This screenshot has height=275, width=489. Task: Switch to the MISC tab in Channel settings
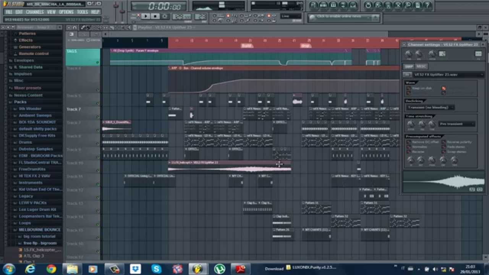click(x=422, y=66)
